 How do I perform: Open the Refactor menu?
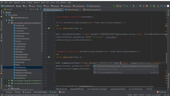[x=37, y=2]
